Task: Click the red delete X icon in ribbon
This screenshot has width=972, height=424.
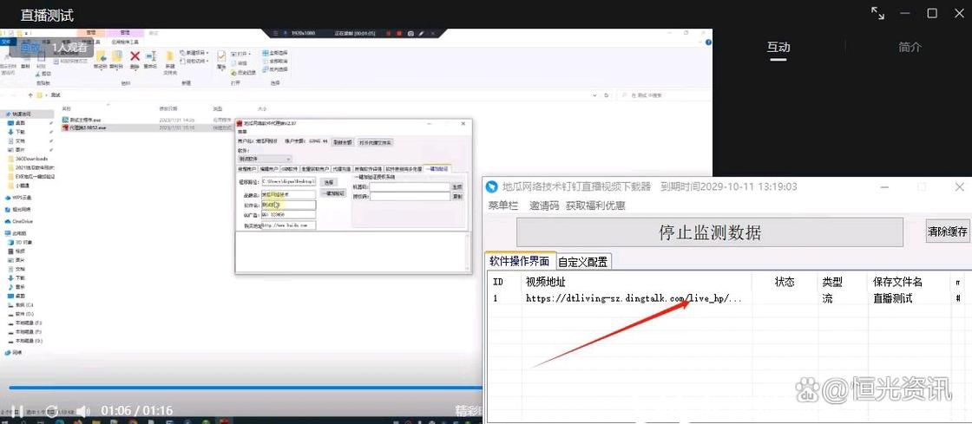Action: point(135,57)
